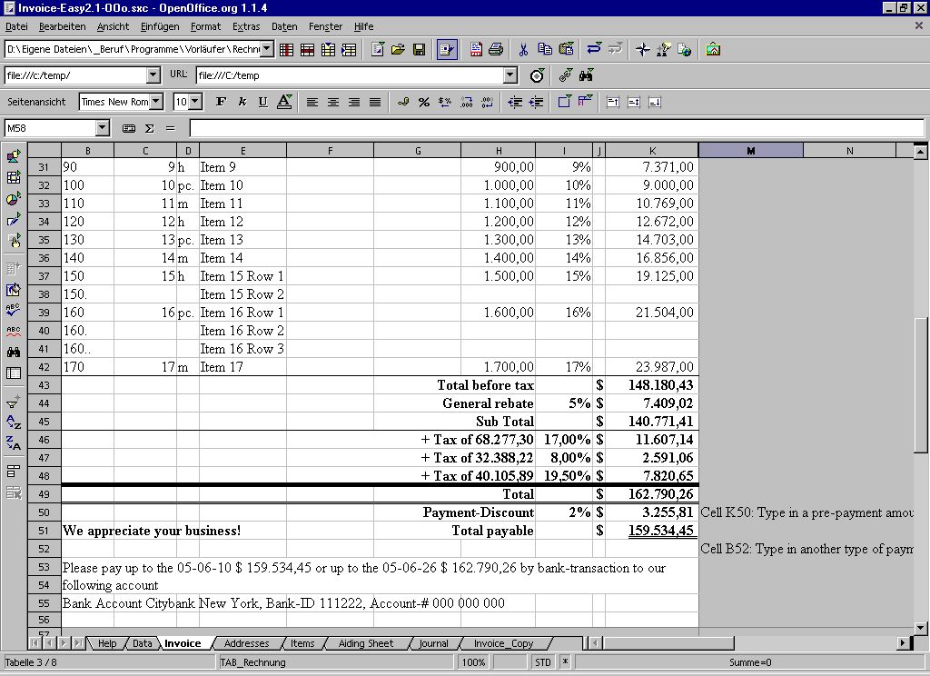
Task: Expand the Name Box cell reference dropdown
Action: pyautogui.click(x=102, y=128)
